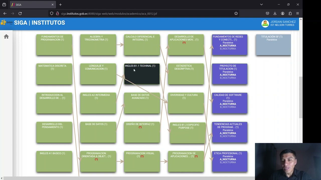Open the browser downloads icon
The image size is (321, 180).
pos(275,13)
